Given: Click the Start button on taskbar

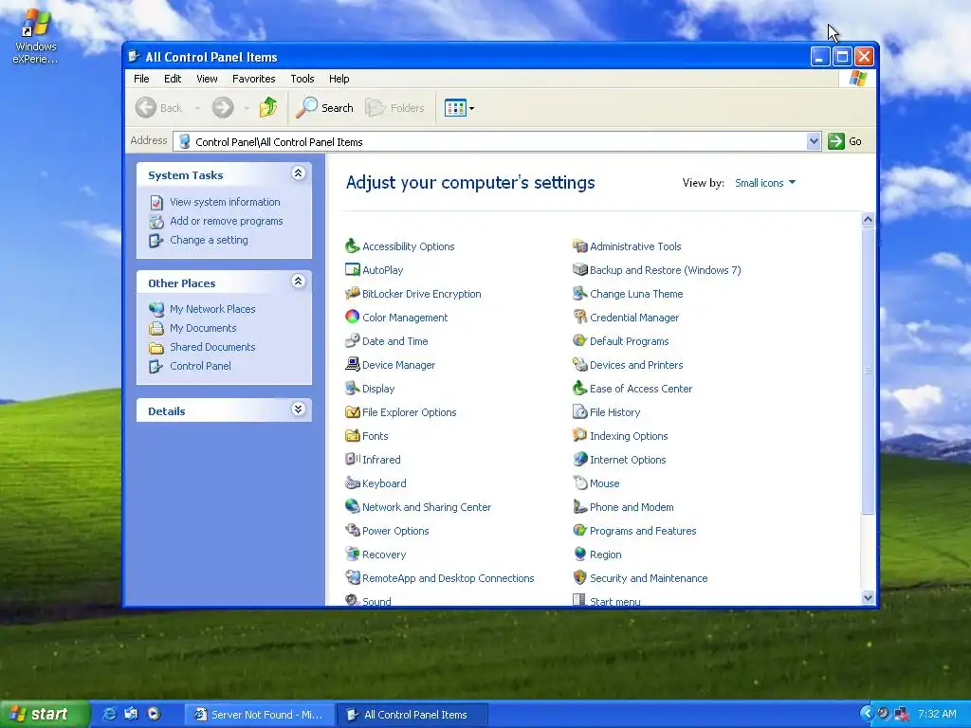Looking at the screenshot, I should tap(45, 714).
